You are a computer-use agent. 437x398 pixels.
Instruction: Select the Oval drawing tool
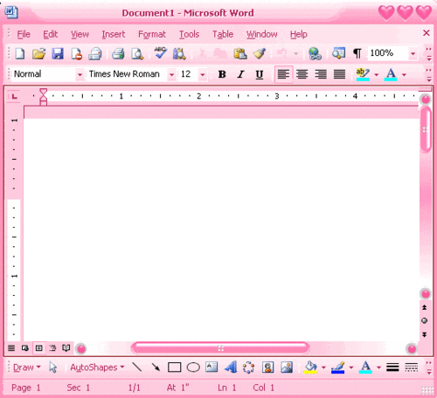[x=193, y=367]
